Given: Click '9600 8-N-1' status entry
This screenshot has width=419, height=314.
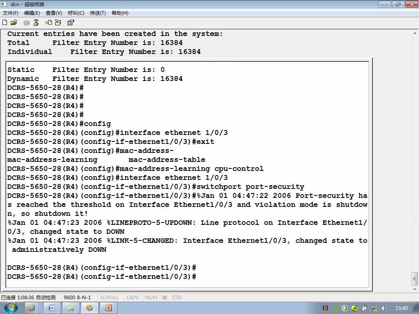Looking at the screenshot, I should click(x=77, y=298).
